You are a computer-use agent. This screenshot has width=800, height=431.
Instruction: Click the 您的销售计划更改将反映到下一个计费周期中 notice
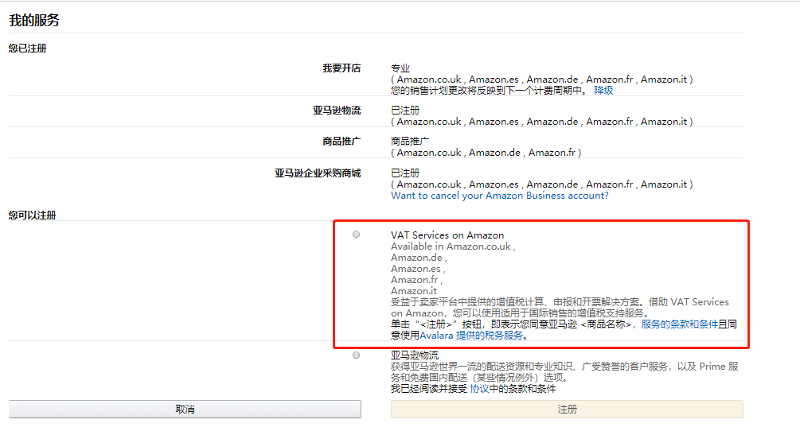490,91
